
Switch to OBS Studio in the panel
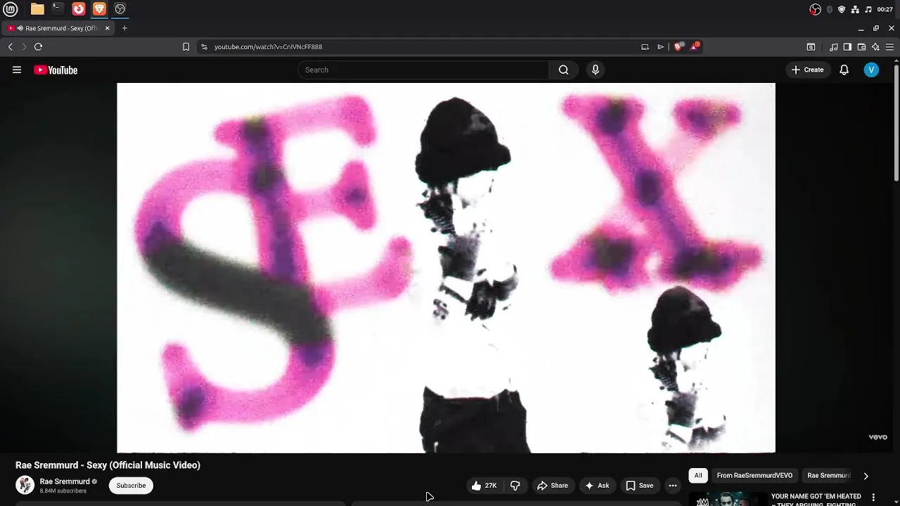pos(120,9)
